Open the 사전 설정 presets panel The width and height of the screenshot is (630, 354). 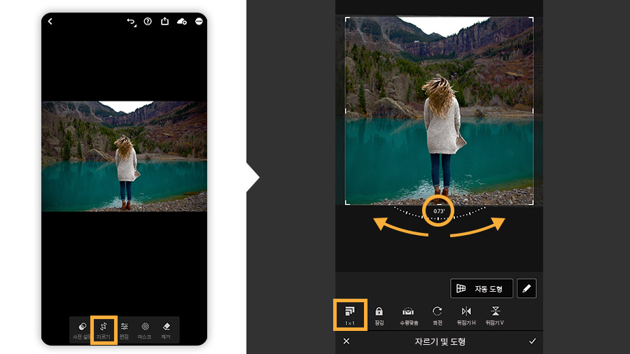tap(83, 330)
